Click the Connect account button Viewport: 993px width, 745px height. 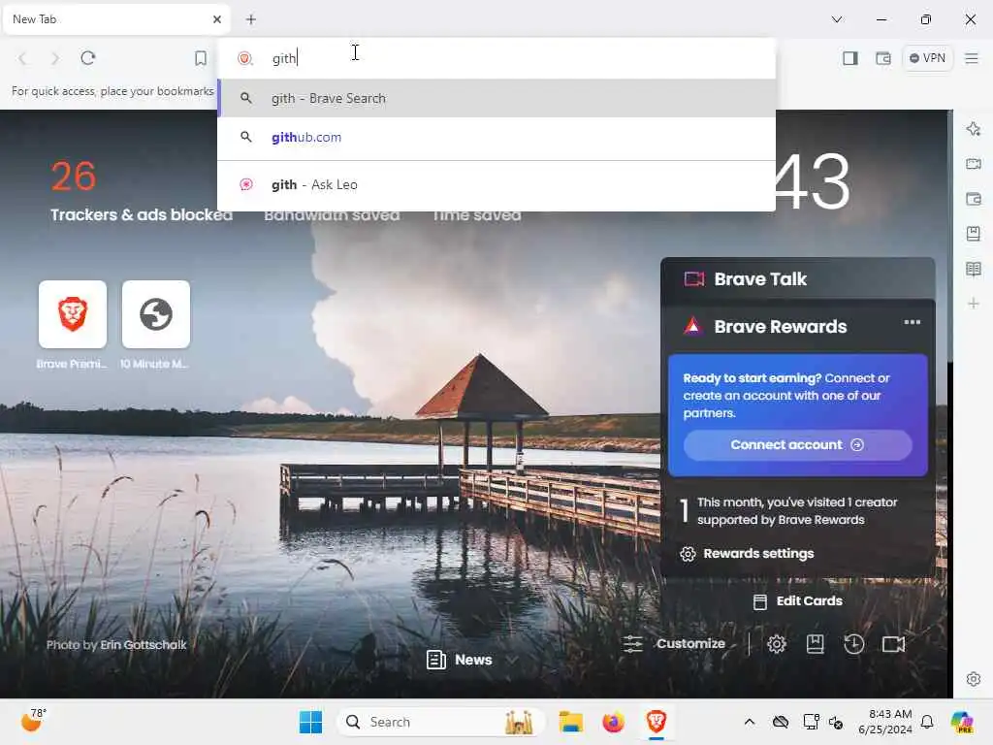point(798,444)
